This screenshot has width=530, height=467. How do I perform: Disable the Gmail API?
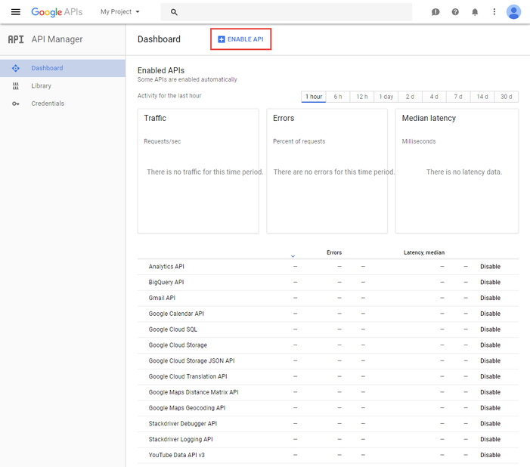tap(490, 298)
